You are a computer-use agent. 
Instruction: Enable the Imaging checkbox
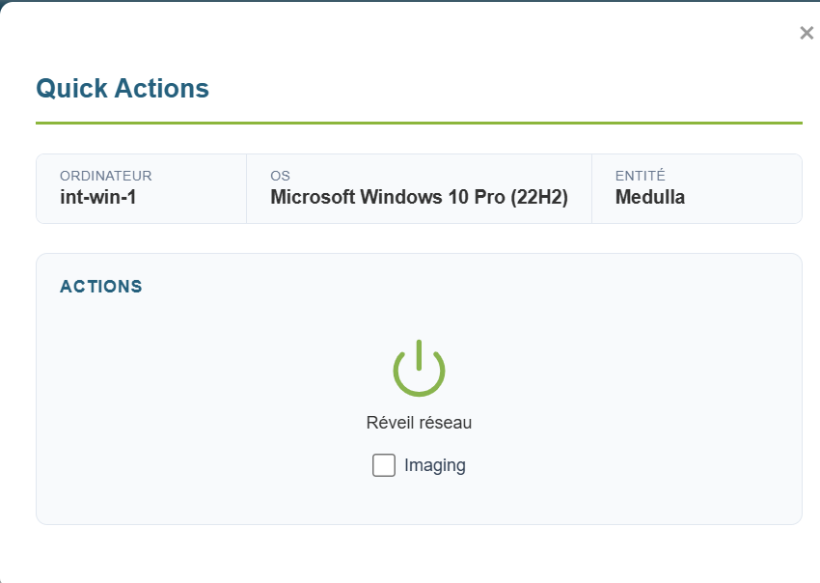click(384, 465)
